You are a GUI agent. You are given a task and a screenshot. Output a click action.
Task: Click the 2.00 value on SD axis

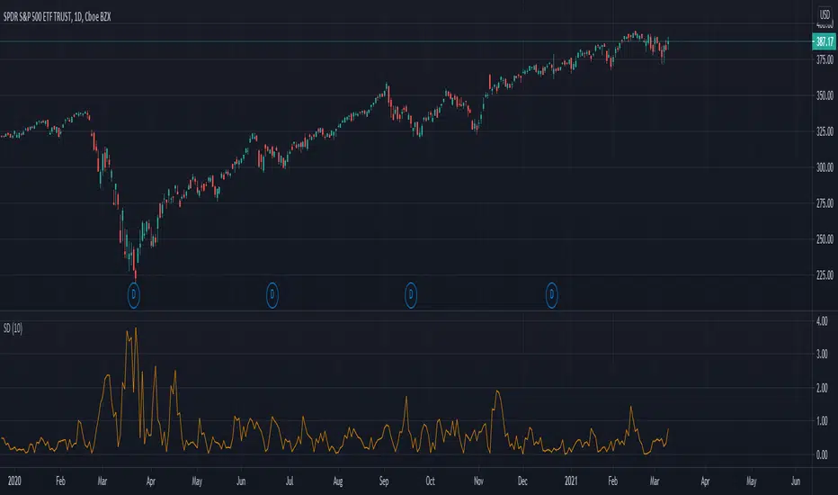[822, 388]
